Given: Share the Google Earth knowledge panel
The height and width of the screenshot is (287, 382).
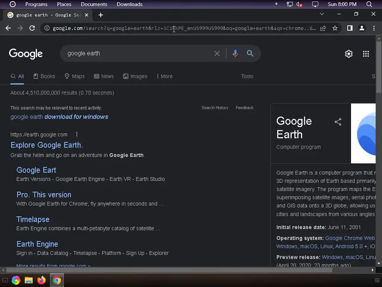Looking at the screenshot, I should (338, 122).
